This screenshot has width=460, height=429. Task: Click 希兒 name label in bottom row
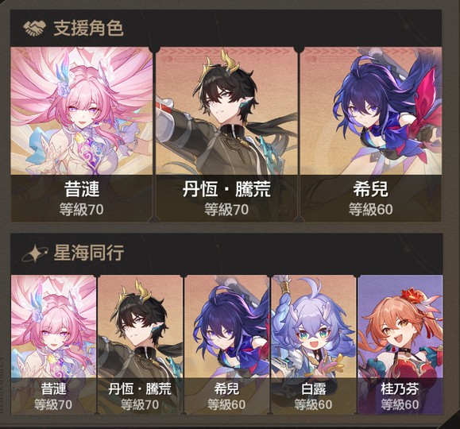(226, 389)
